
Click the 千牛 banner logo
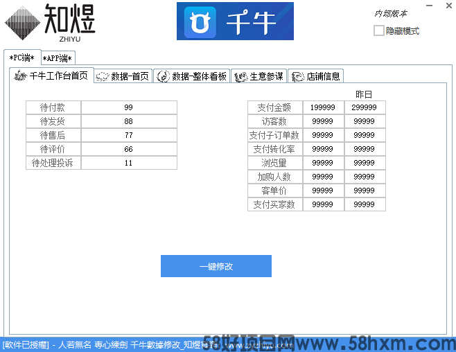pos(235,21)
